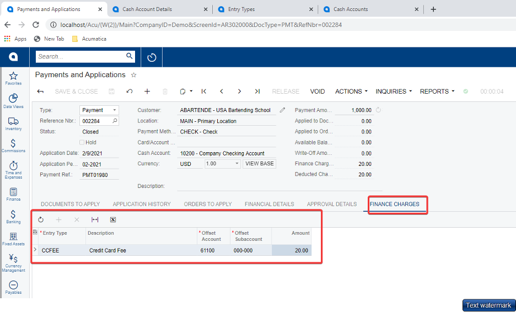Image resolution: width=516 pixels, height=312 pixels.
Task: Expand the INQUIRIES menu
Action: pos(394,92)
